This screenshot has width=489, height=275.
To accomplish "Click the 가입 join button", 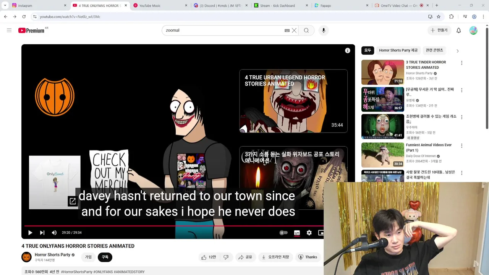I will (x=88, y=257).
